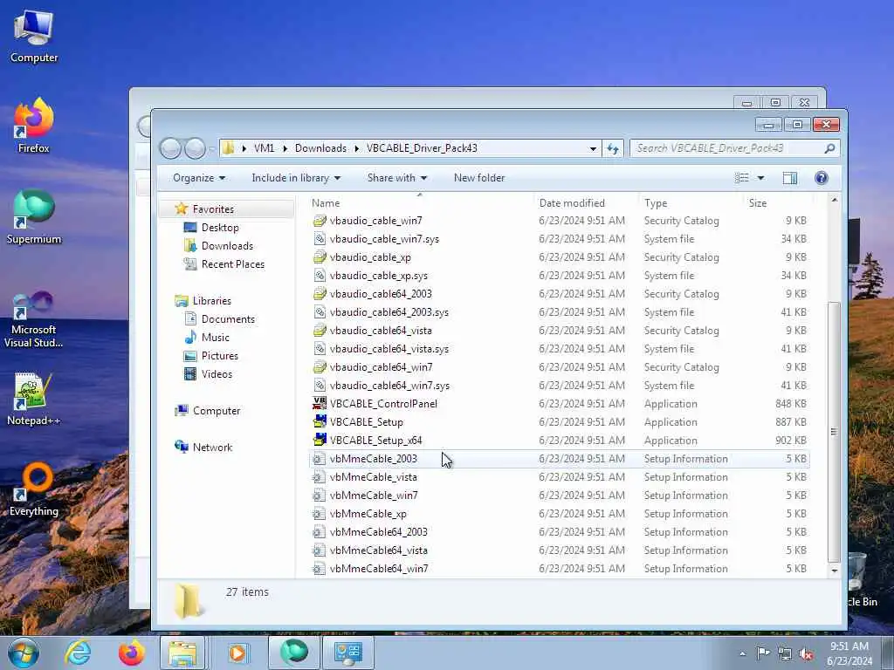Go to the VM1 breadcrumb segment
This screenshot has height=670, width=894.
[x=264, y=148]
